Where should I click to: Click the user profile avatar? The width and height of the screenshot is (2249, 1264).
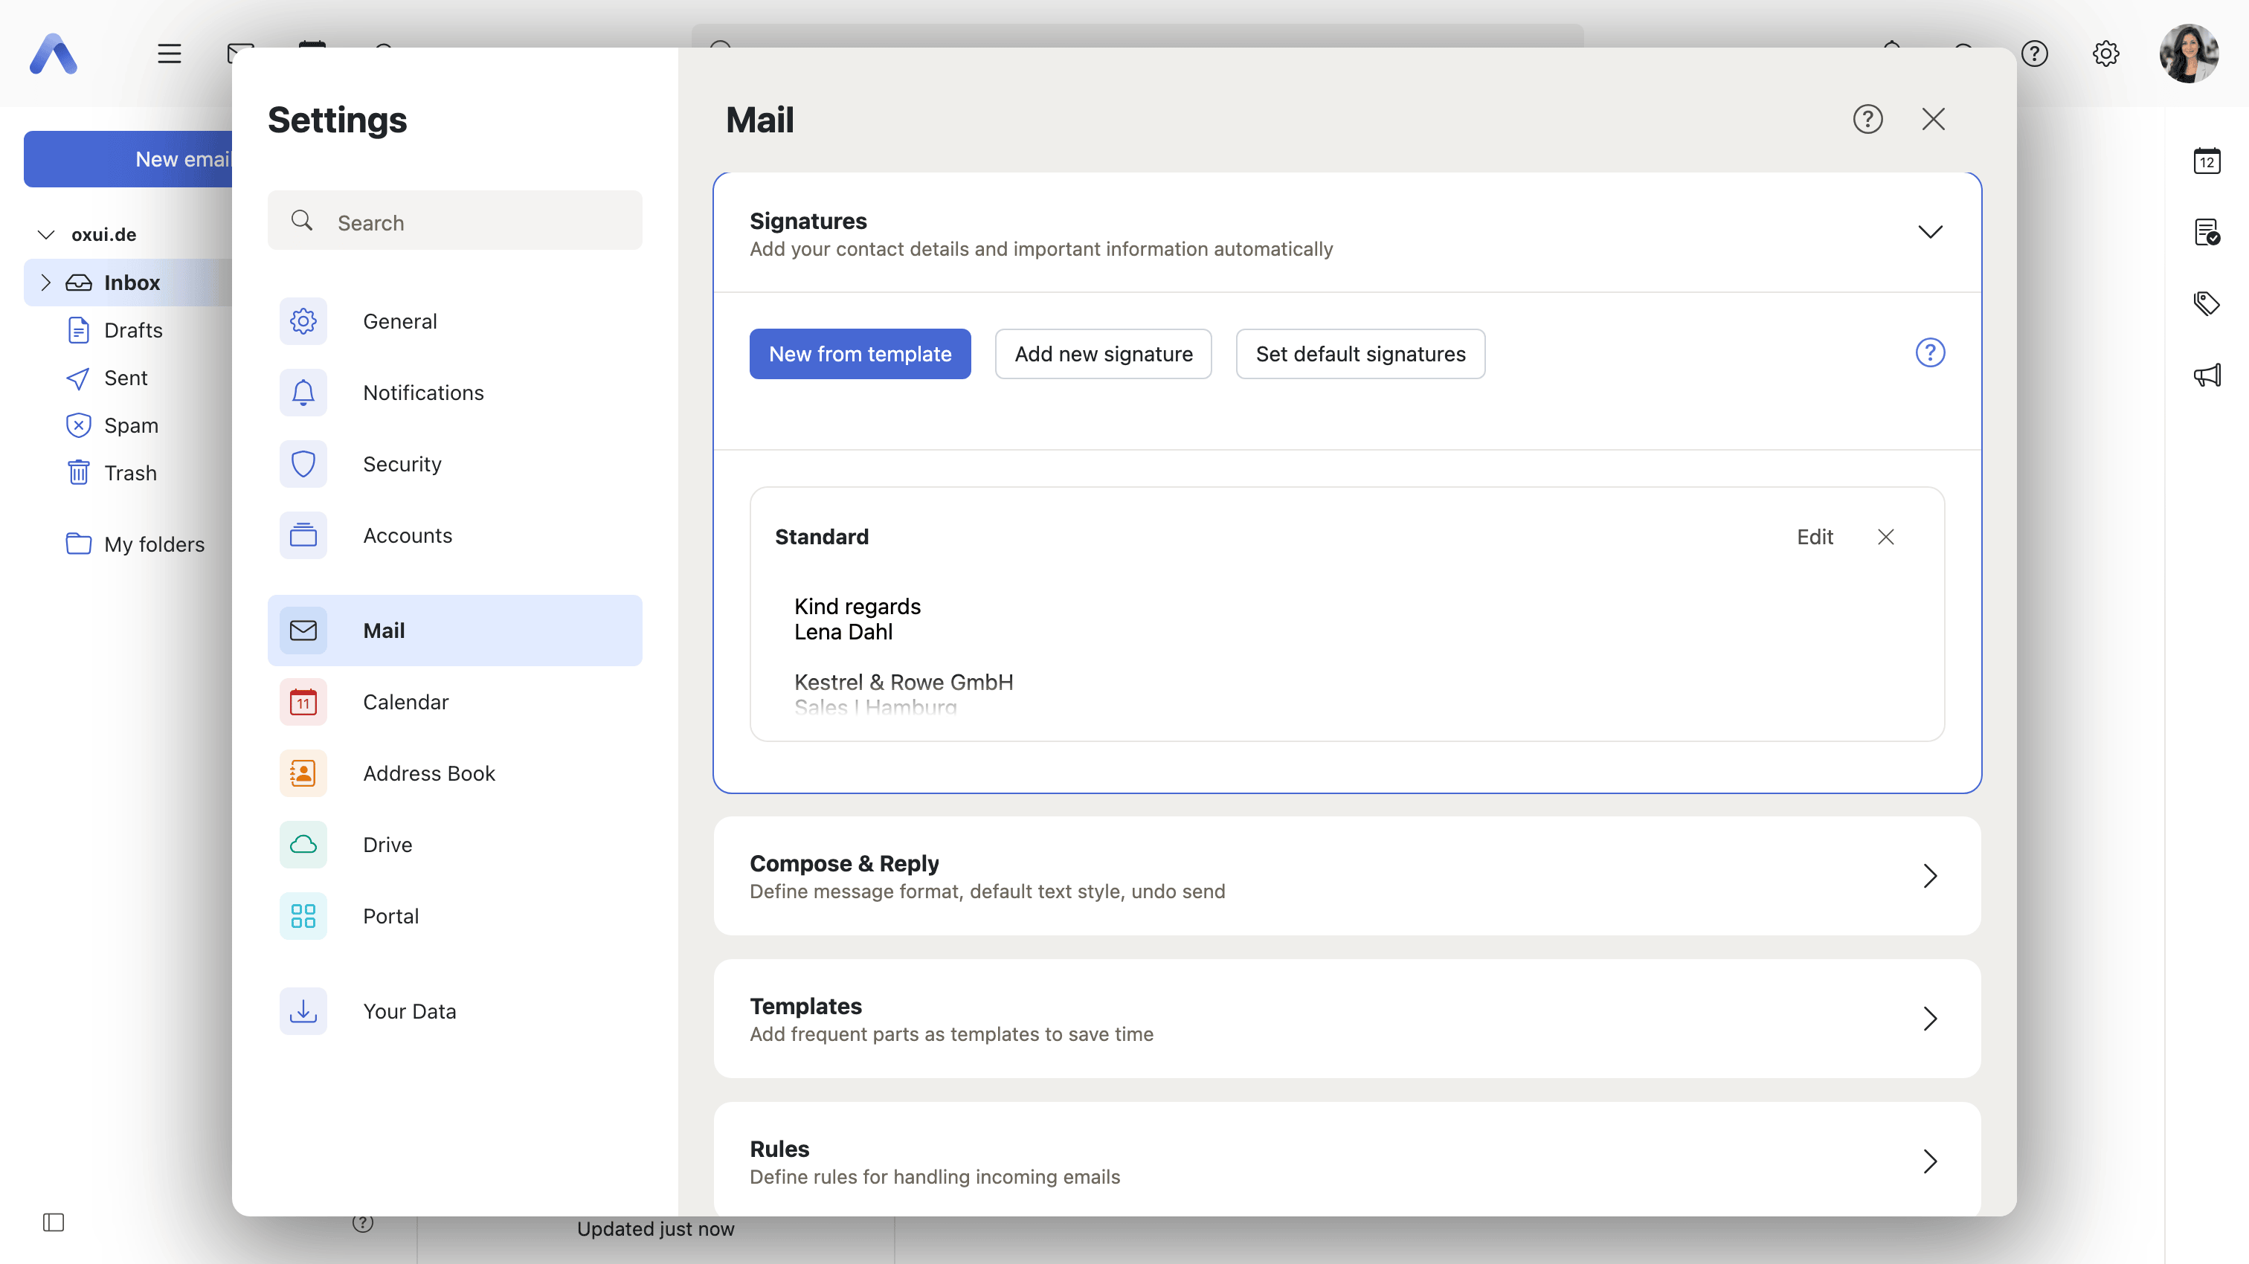(2189, 54)
